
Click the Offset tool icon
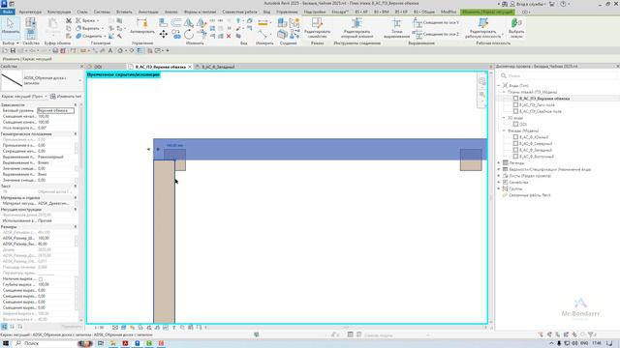click(x=176, y=22)
